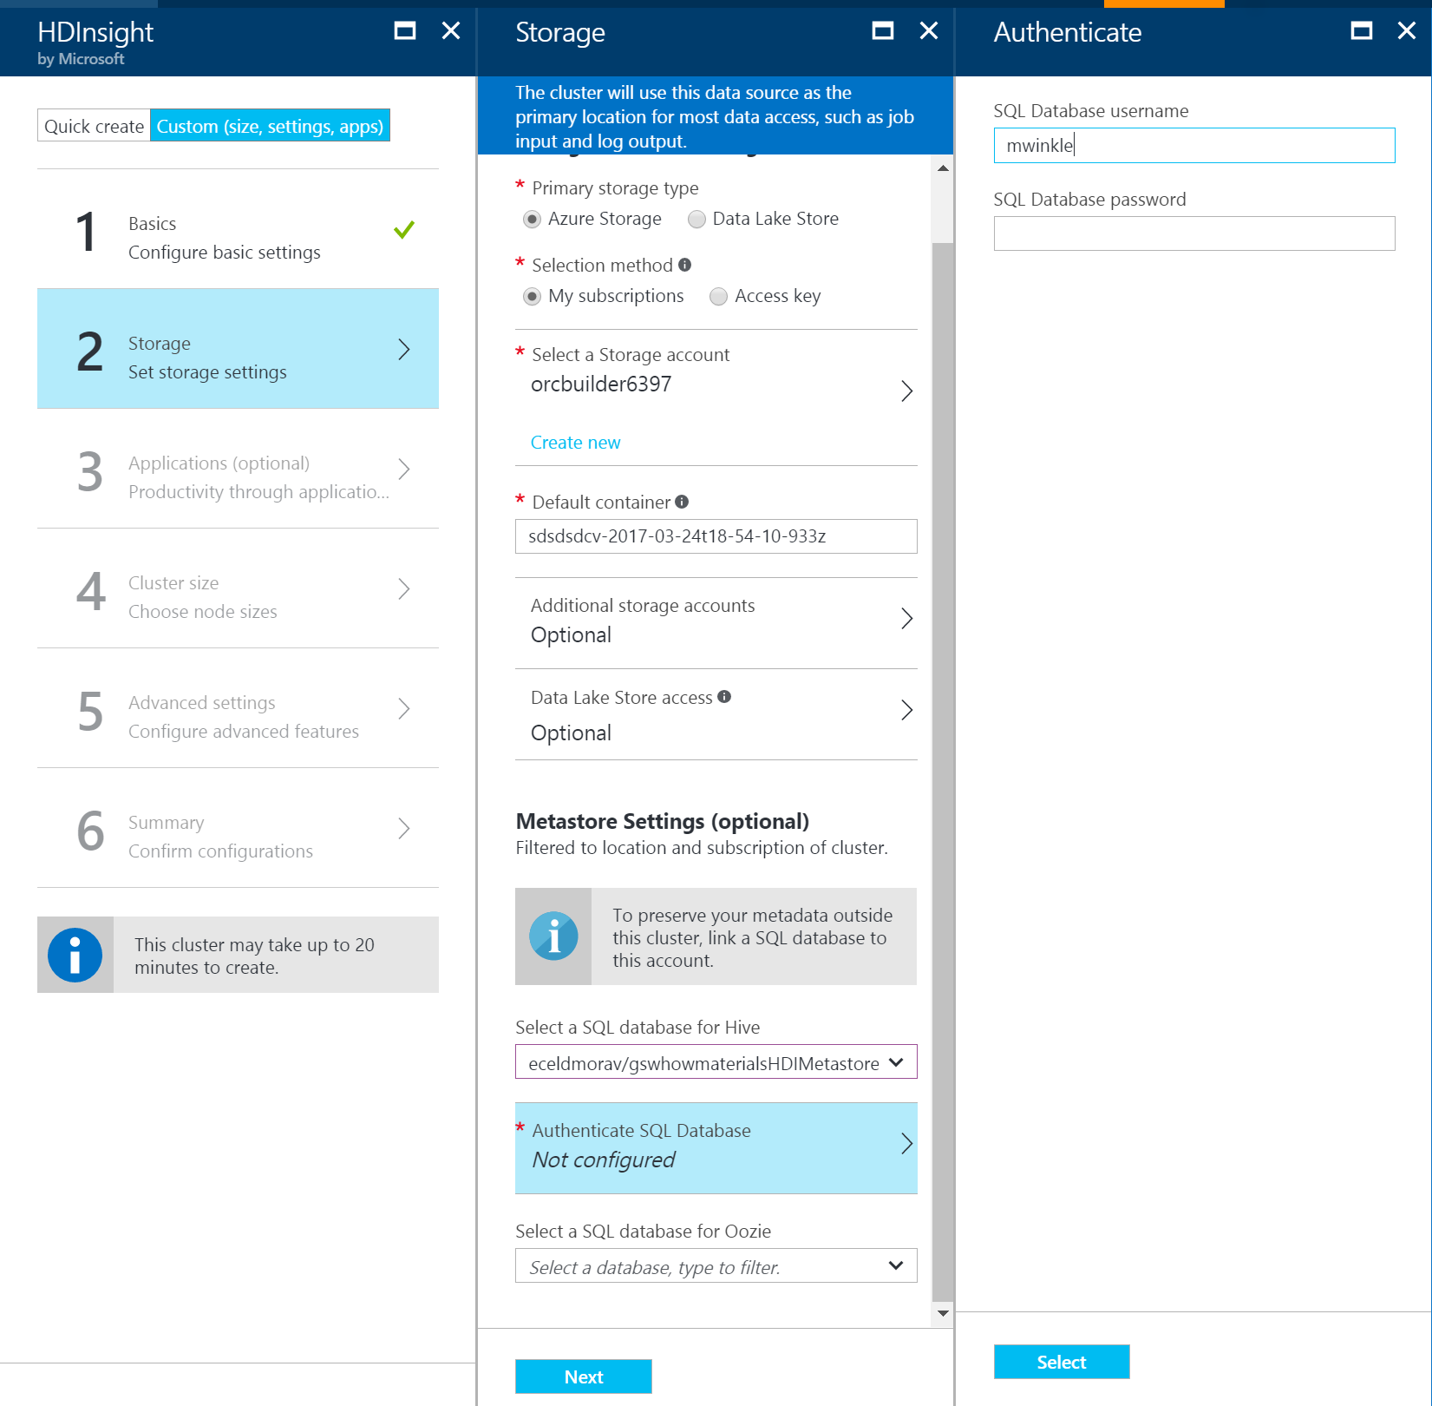Close the Authenticate blade
Screen dimensions: 1432x1406
pos(1407,31)
